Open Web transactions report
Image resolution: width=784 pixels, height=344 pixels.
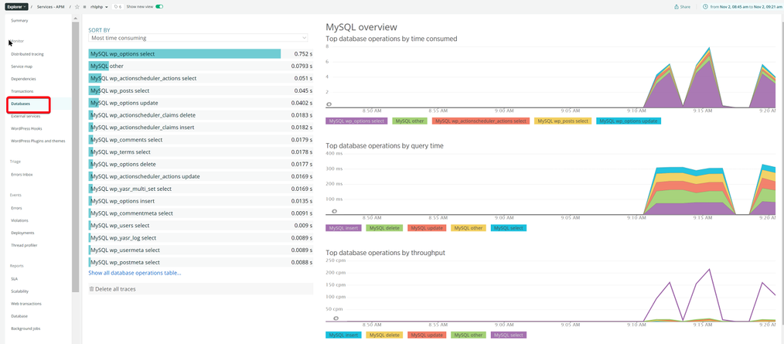tap(26, 304)
